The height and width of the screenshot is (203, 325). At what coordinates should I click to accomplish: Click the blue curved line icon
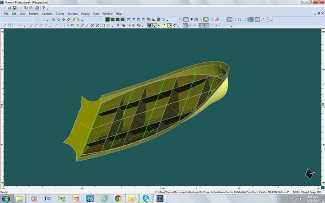tap(245, 19)
